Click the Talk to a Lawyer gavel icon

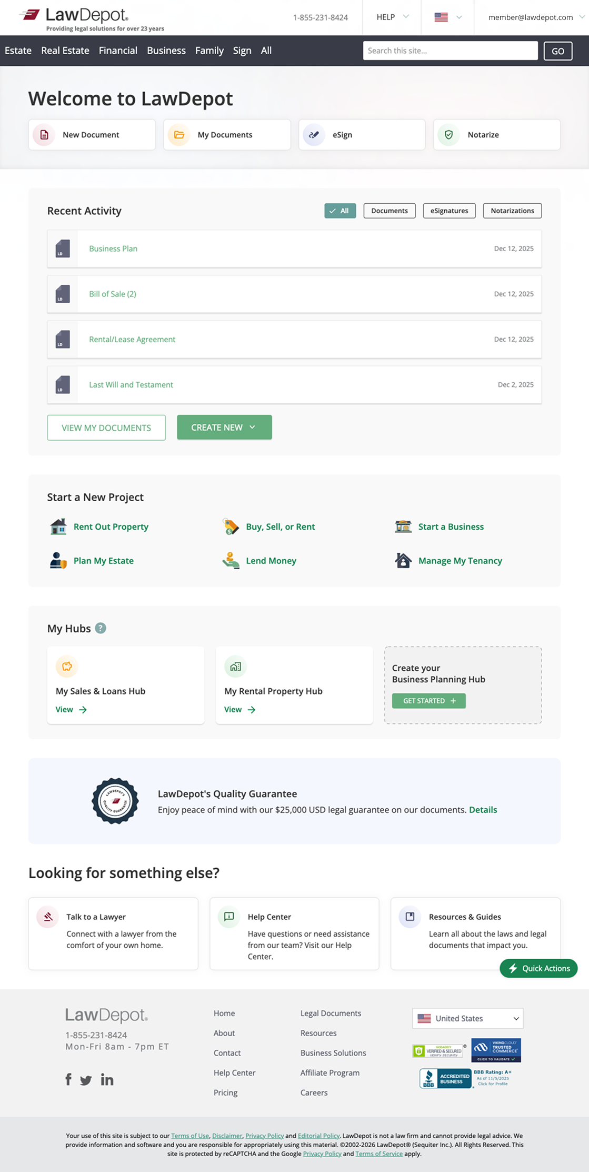[x=48, y=917]
